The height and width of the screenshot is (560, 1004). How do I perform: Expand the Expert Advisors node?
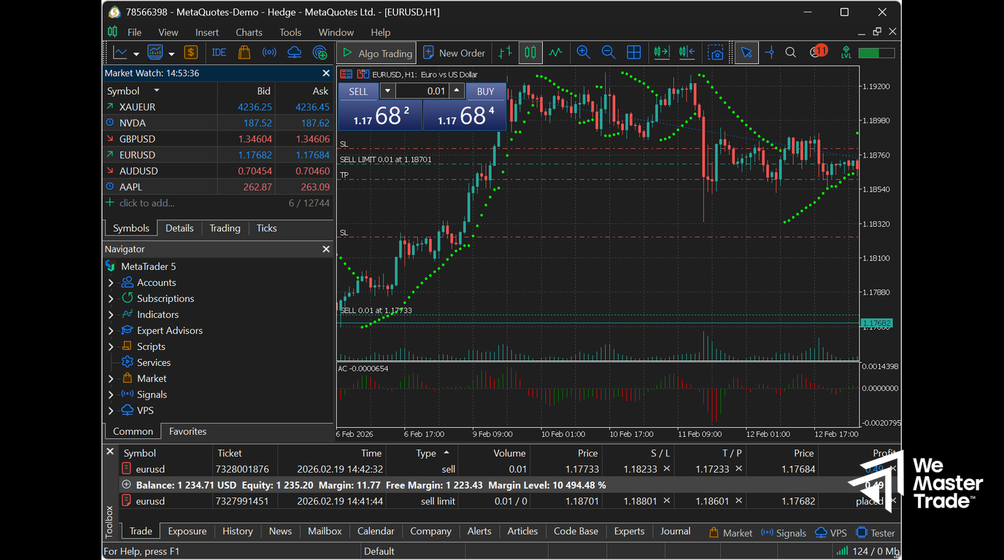click(x=111, y=331)
